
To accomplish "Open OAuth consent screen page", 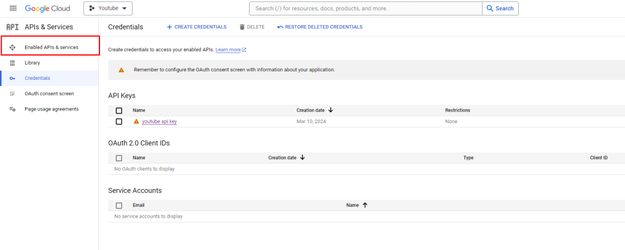I will tap(49, 93).
